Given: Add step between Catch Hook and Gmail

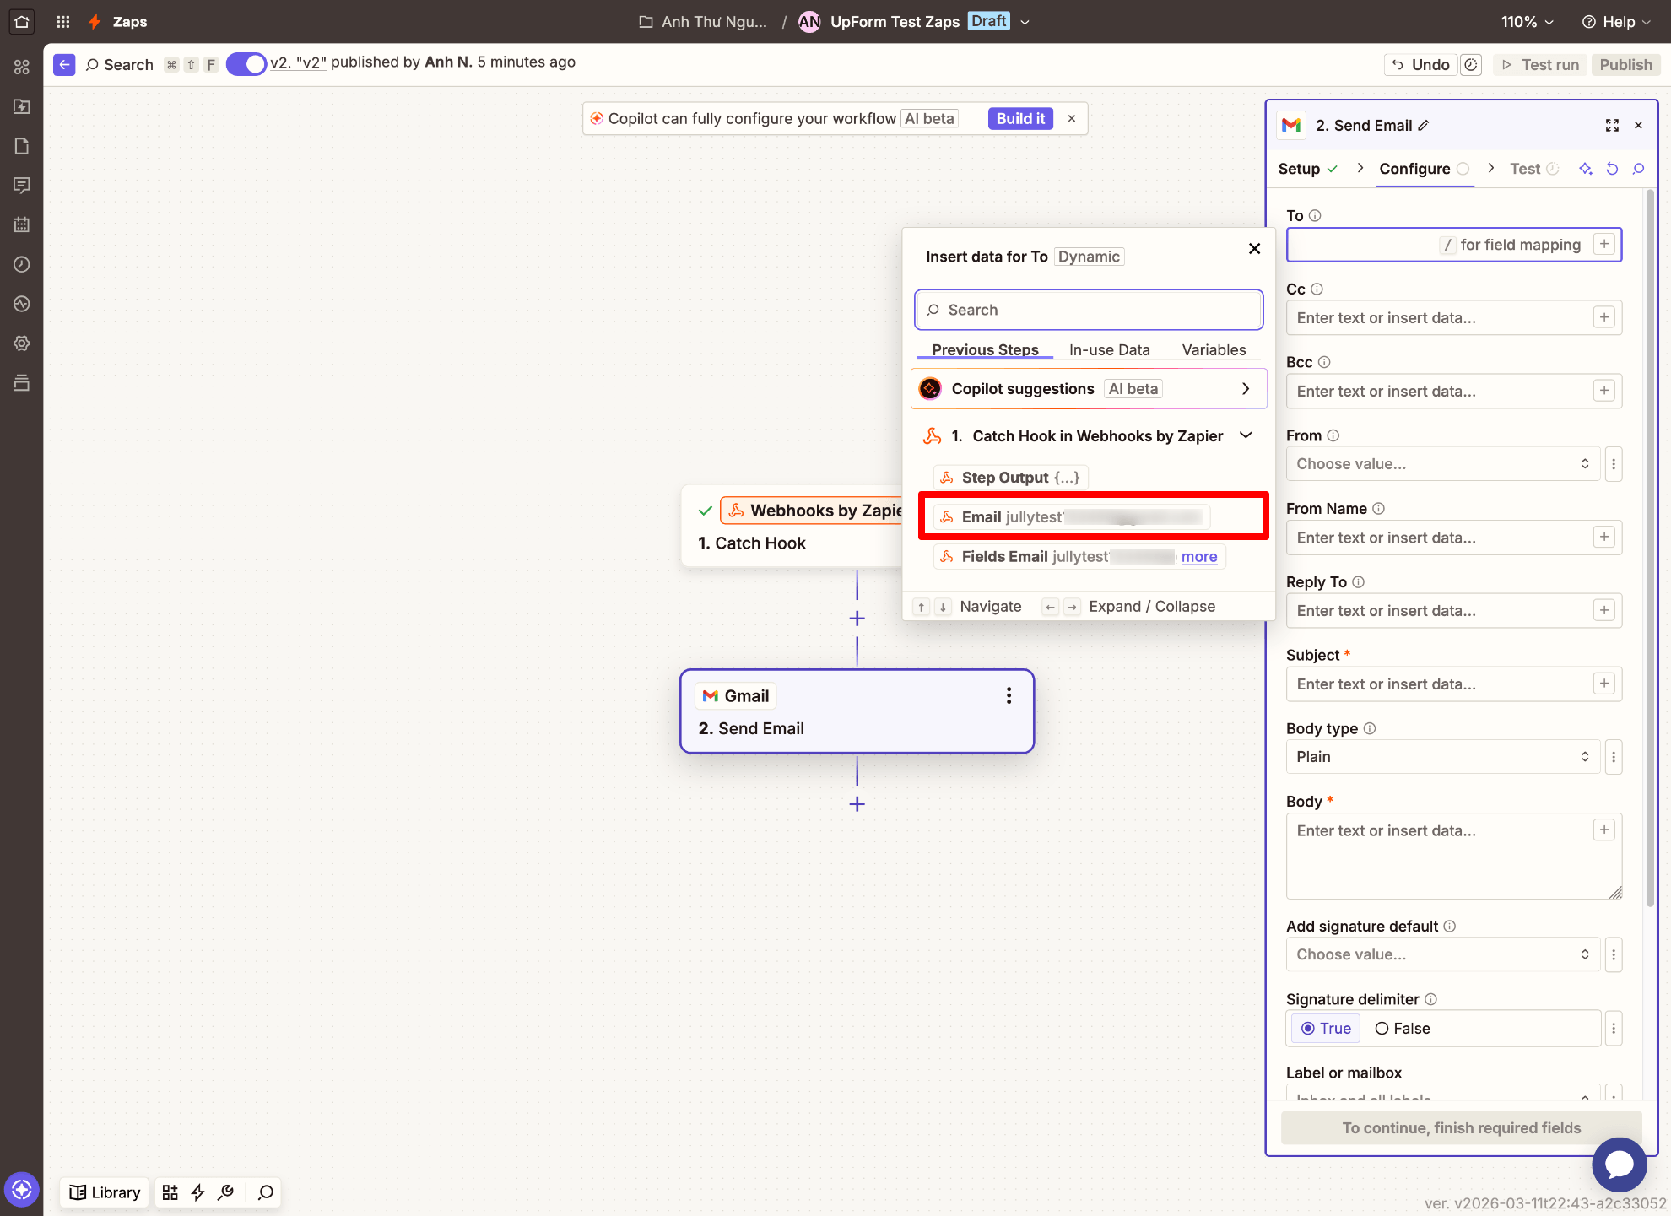Looking at the screenshot, I should click(857, 619).
